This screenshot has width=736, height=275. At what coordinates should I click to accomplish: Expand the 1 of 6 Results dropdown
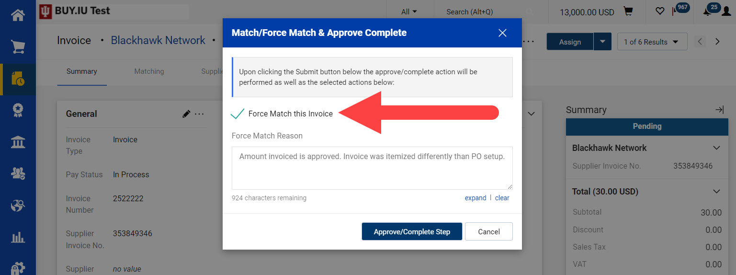point(652,42)
